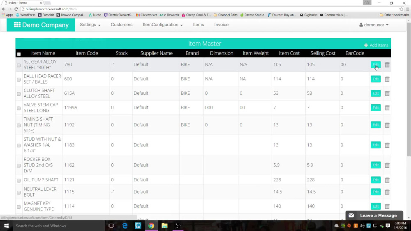Select TIMING SHAFT NUT checkbox

click(18, 125)
